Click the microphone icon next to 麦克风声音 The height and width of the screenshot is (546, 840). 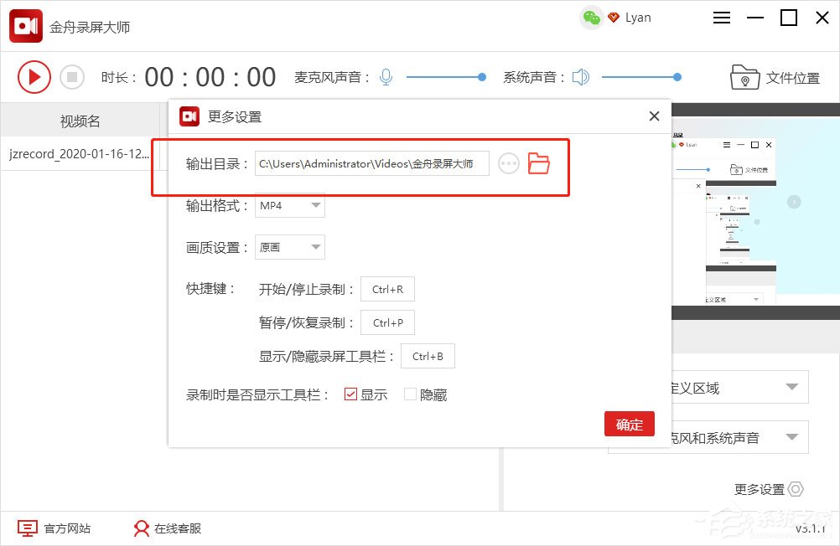tap(385, 76)
